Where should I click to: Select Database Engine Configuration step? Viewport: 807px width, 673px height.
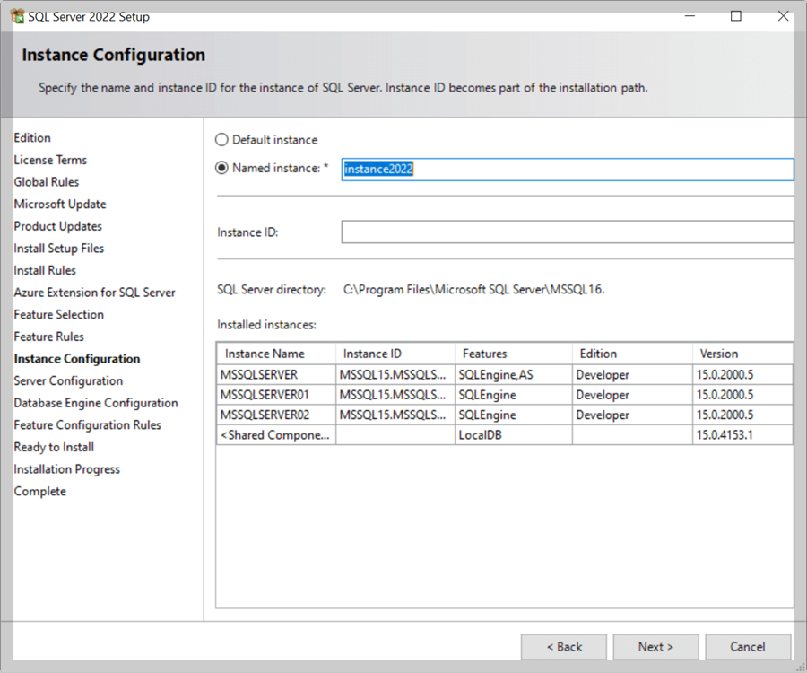[96, 403]
